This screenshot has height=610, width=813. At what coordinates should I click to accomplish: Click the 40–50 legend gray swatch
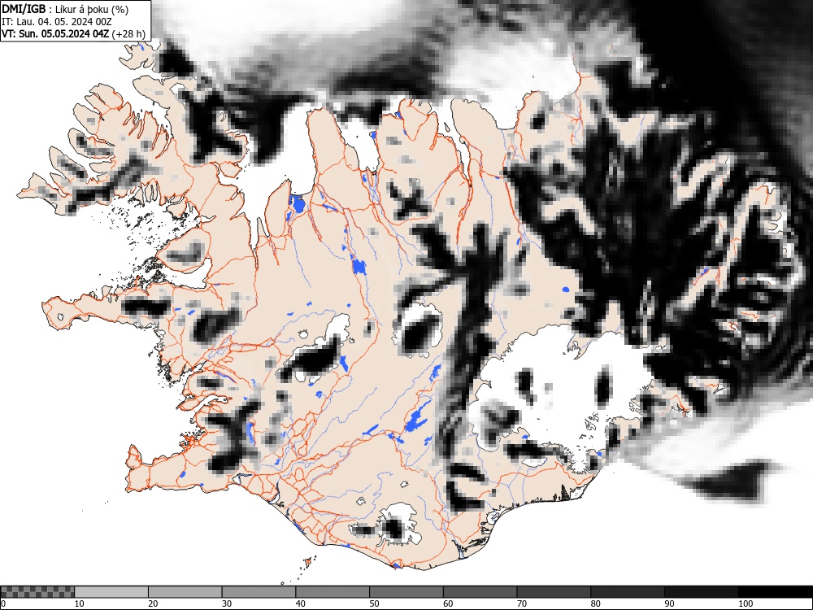point(333,592)
